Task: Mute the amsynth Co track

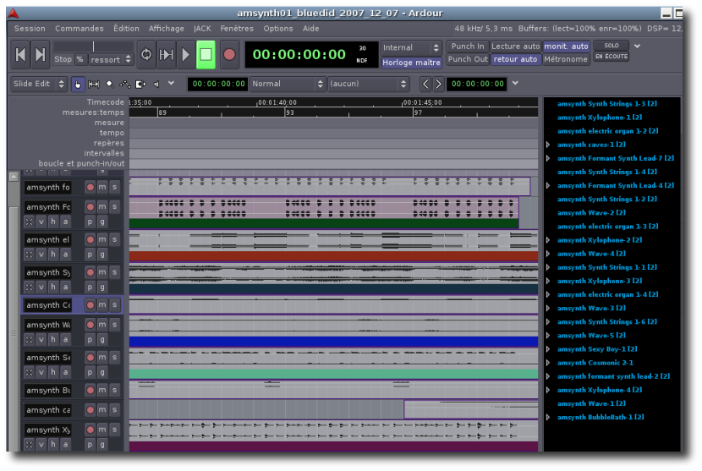Action: [102, 305]
